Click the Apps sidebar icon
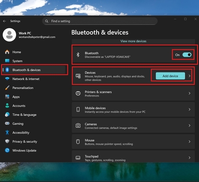The height and width of the screenshot is (182, 199). 7,97
